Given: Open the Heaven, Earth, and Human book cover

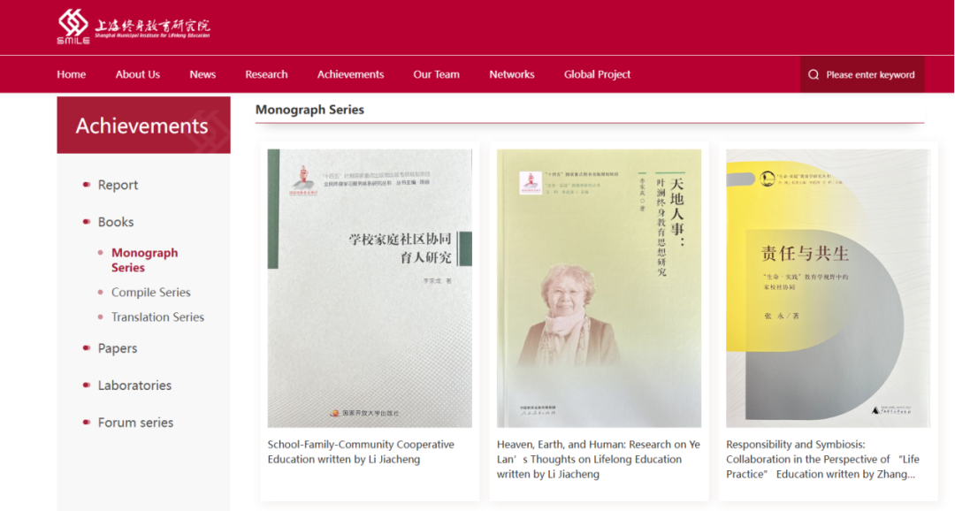Looking at the screenshot, I should click(599, 288).
